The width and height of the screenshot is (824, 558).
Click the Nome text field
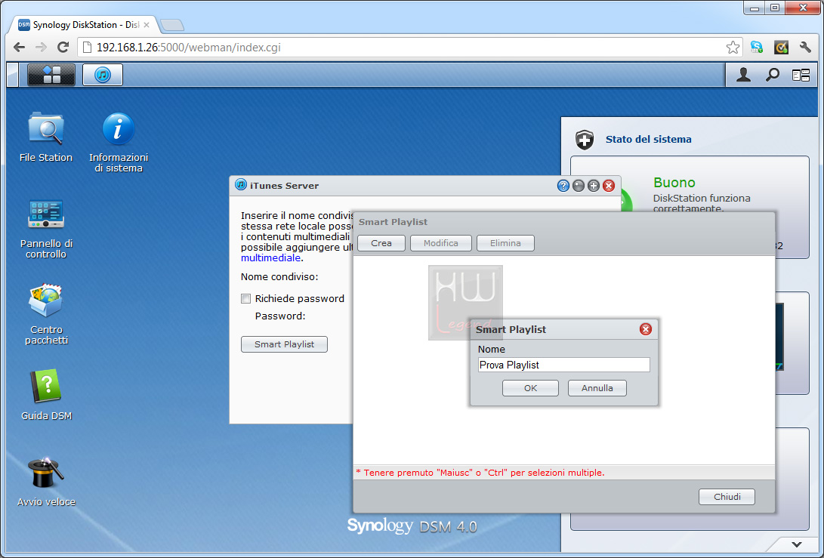[x=564, y=365]
